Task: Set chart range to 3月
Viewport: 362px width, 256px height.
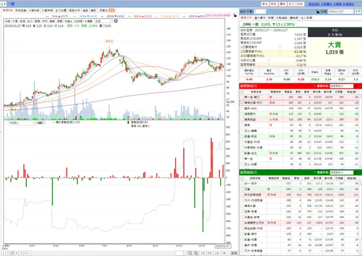Action: [x=203, y=253]
